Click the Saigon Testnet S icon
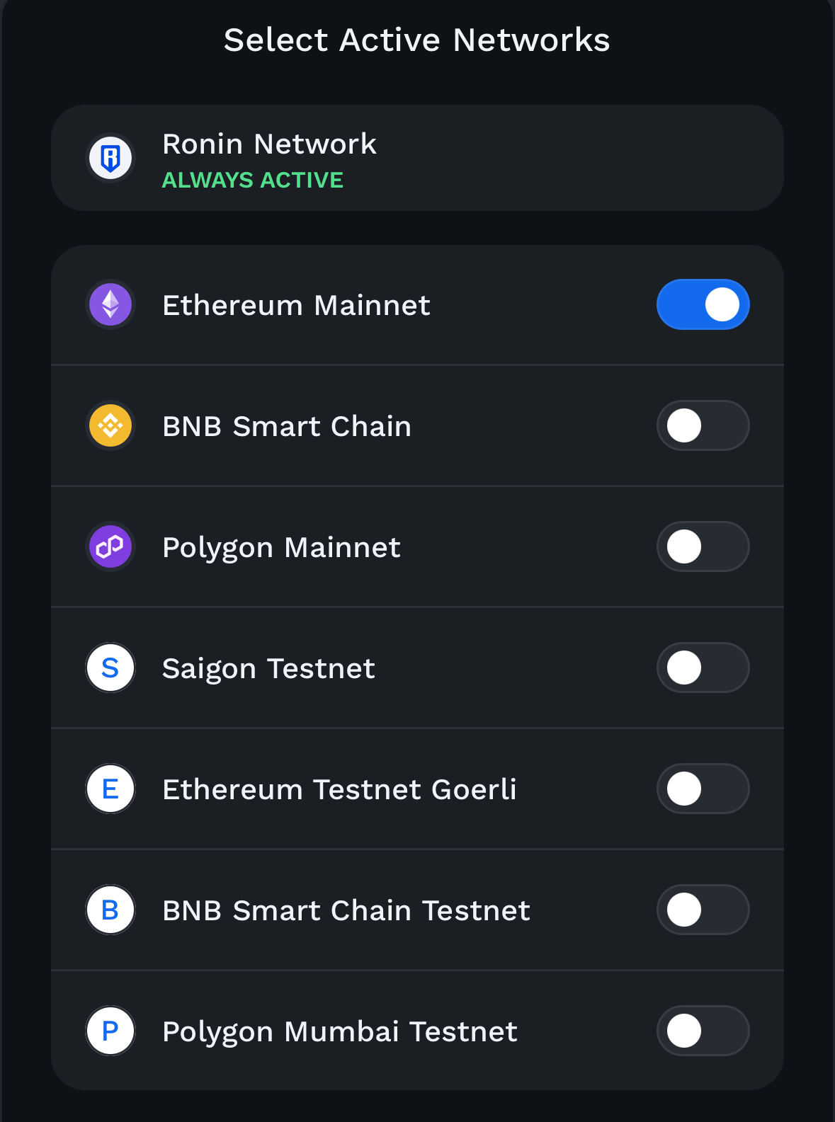The width and height of the screenshot is (835, 1122). [110, 668]
